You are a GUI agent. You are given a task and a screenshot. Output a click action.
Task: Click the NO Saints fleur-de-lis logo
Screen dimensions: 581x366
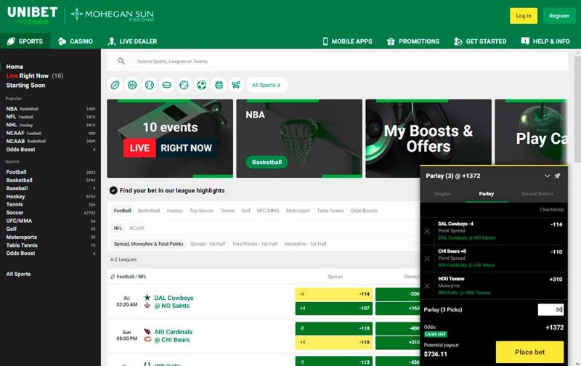pyautogui.click(x=147, y=306)
